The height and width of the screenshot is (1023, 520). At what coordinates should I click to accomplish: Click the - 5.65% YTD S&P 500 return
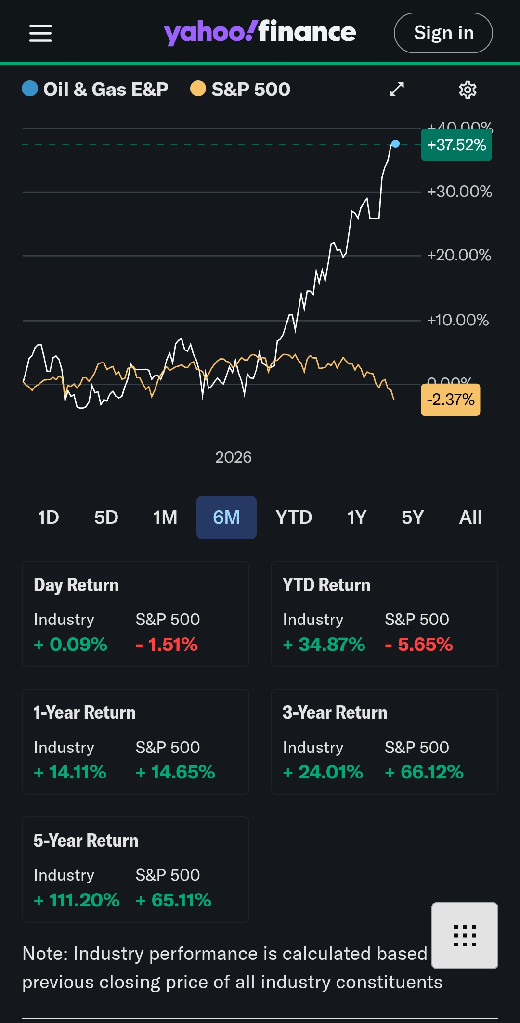click(419, 645)
